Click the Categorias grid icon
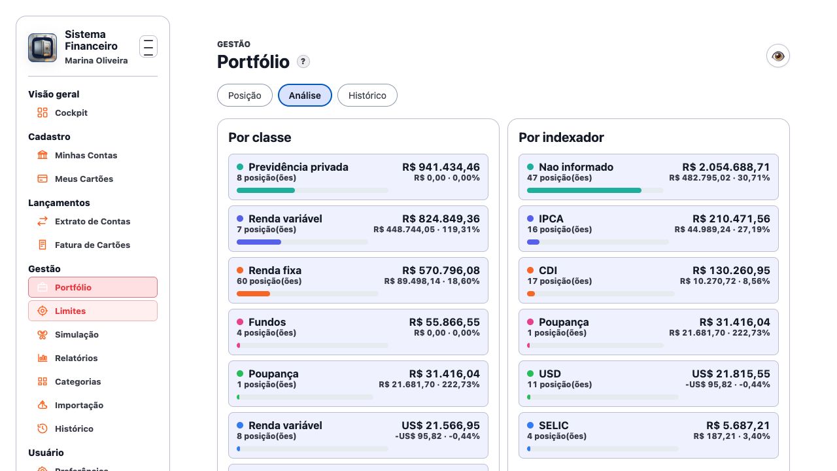The image size is (837, 471). (x=43, y=381)
